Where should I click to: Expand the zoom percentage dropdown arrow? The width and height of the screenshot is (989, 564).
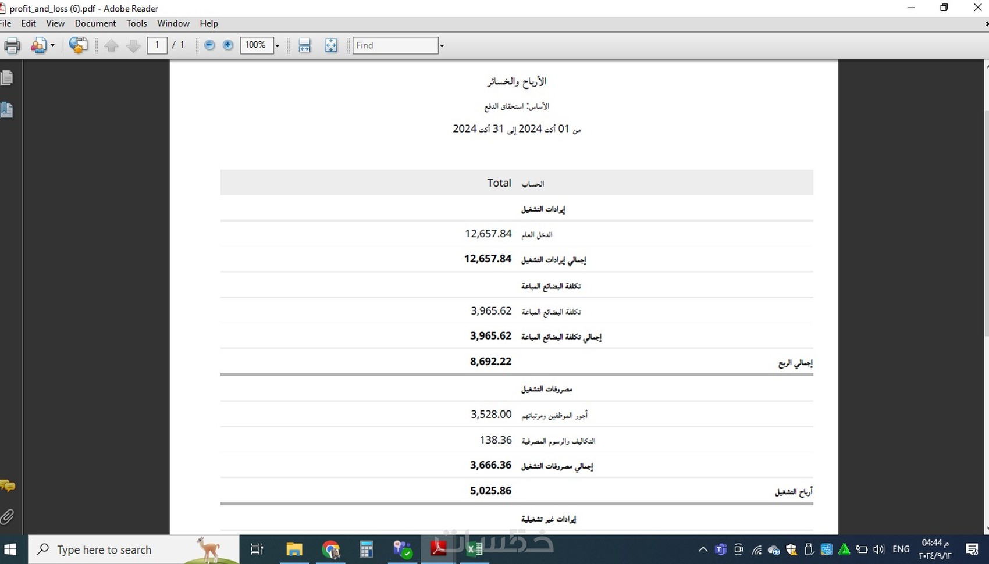click(x=278, y=45)
